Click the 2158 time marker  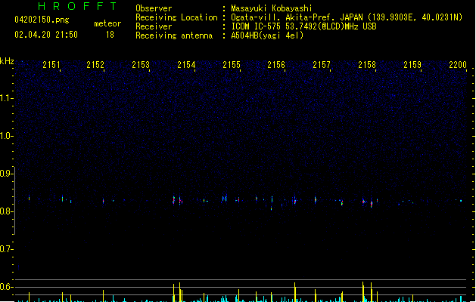367,65
